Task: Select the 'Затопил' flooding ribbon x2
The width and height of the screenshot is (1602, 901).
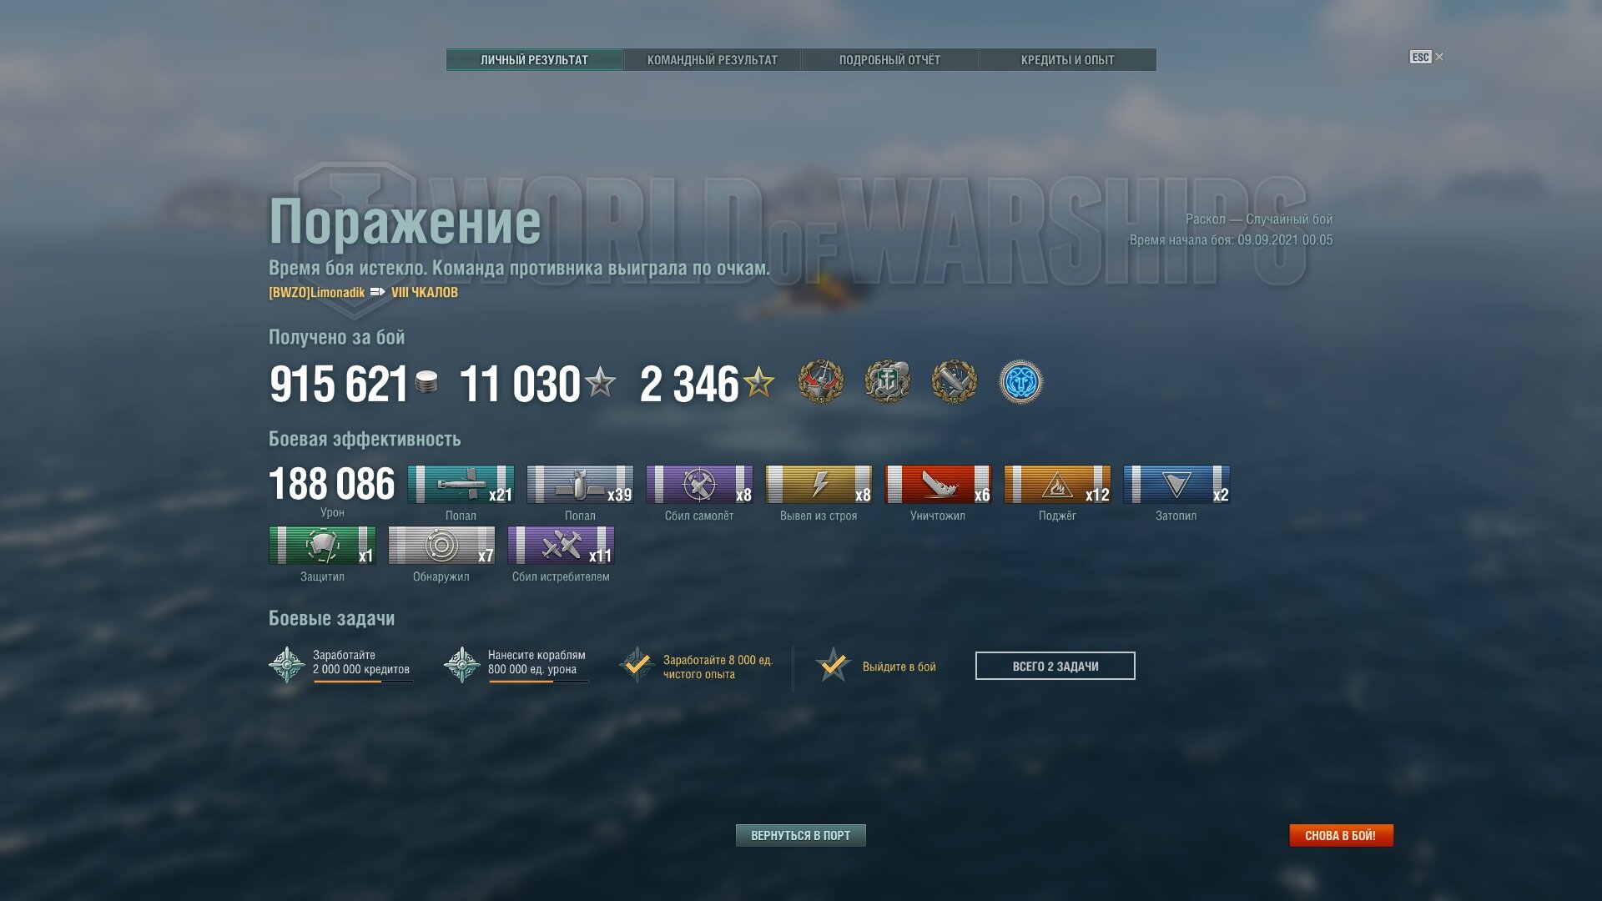Action: click(x=1176, y=485)
